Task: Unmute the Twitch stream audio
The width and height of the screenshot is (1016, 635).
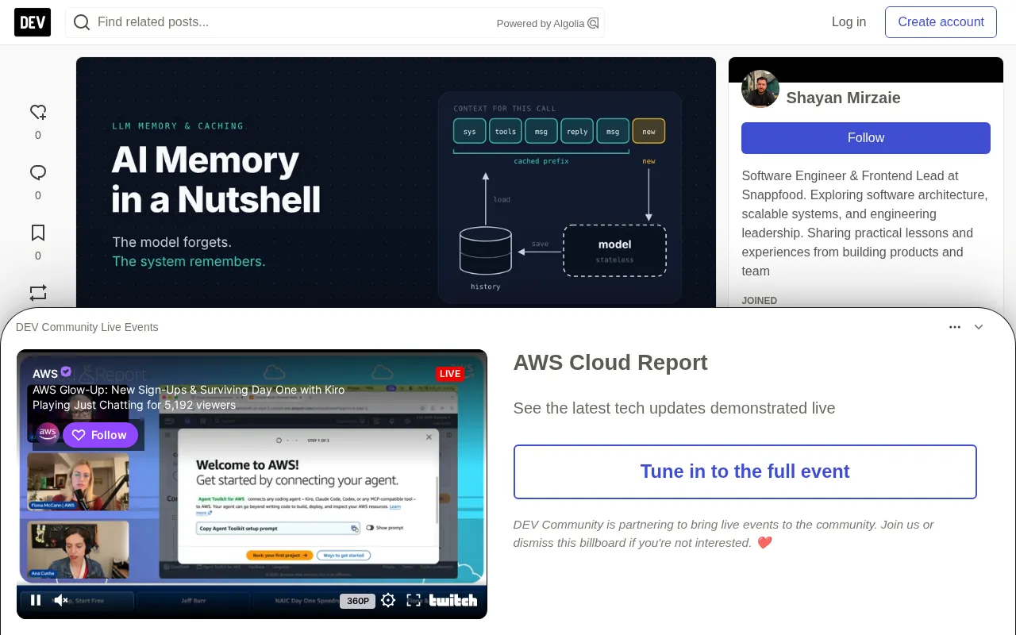Action: point(61,600)
